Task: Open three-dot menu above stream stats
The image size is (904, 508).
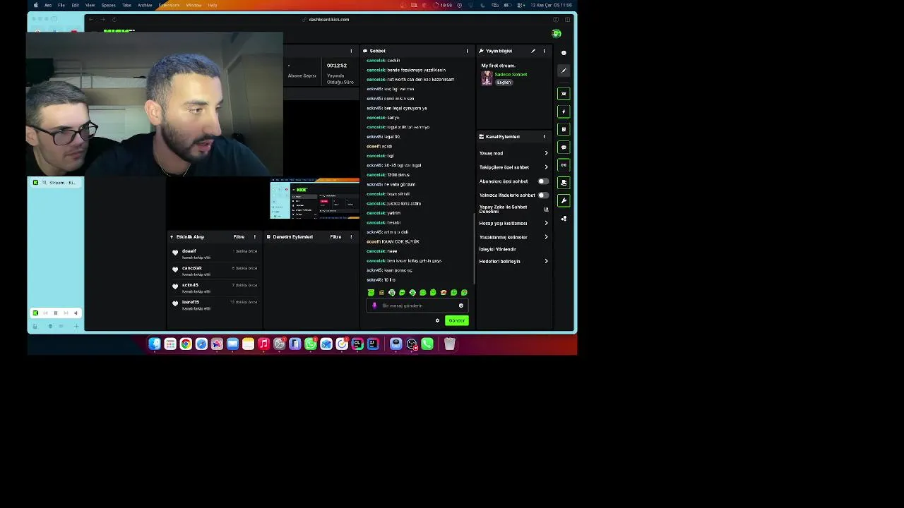Action: [351, 51]
